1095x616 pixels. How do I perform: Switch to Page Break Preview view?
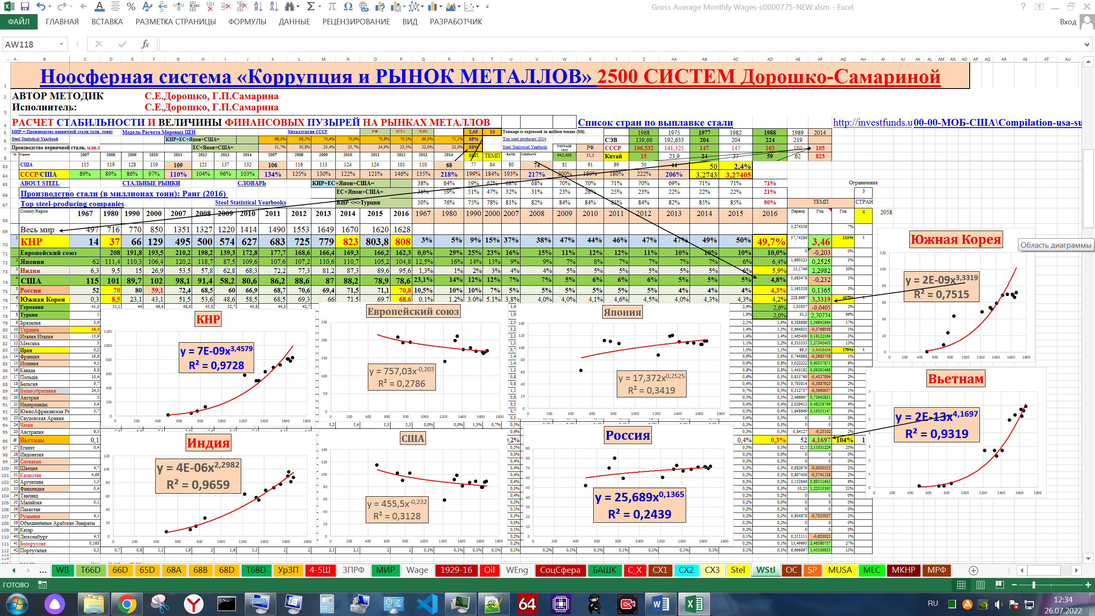[1000, 585]
